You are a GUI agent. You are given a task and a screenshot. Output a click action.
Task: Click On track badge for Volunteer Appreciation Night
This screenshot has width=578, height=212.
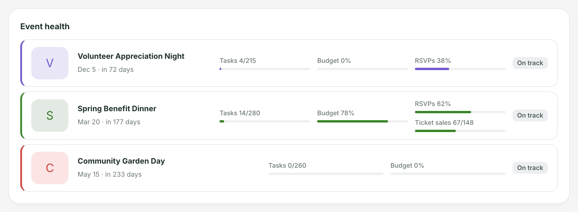click(530, 63)
